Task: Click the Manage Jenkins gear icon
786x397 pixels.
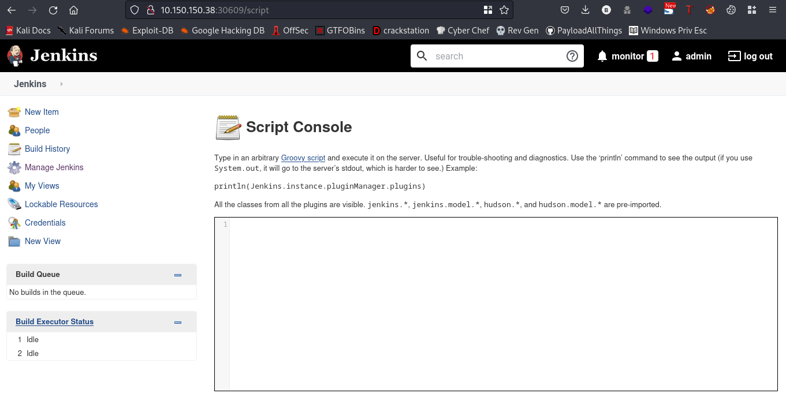Action: click(x=14, y=167)
